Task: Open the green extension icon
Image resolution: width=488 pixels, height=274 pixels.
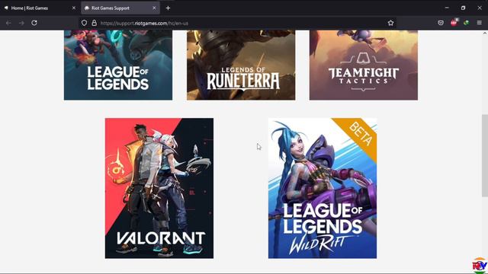Action: coord(466,23)
